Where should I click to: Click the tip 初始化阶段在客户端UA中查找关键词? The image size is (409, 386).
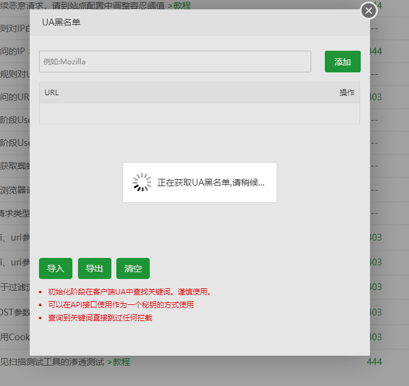tap(129, 292)
